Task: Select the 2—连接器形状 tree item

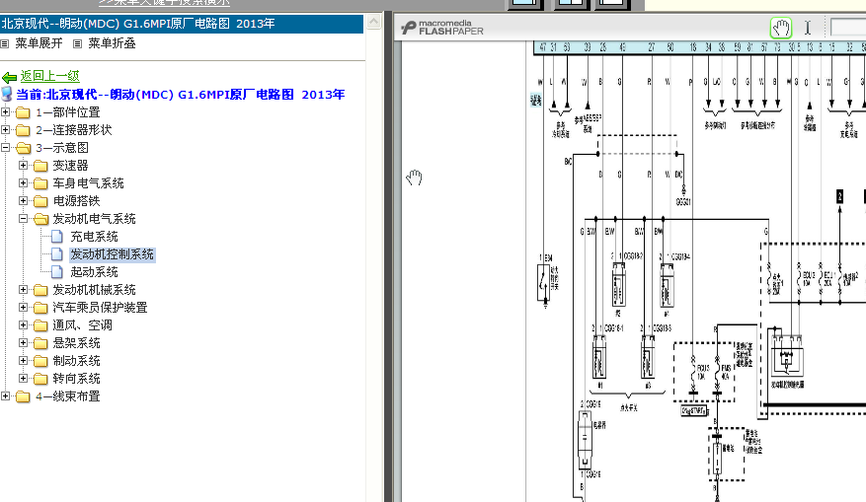Action: (74, 130)
